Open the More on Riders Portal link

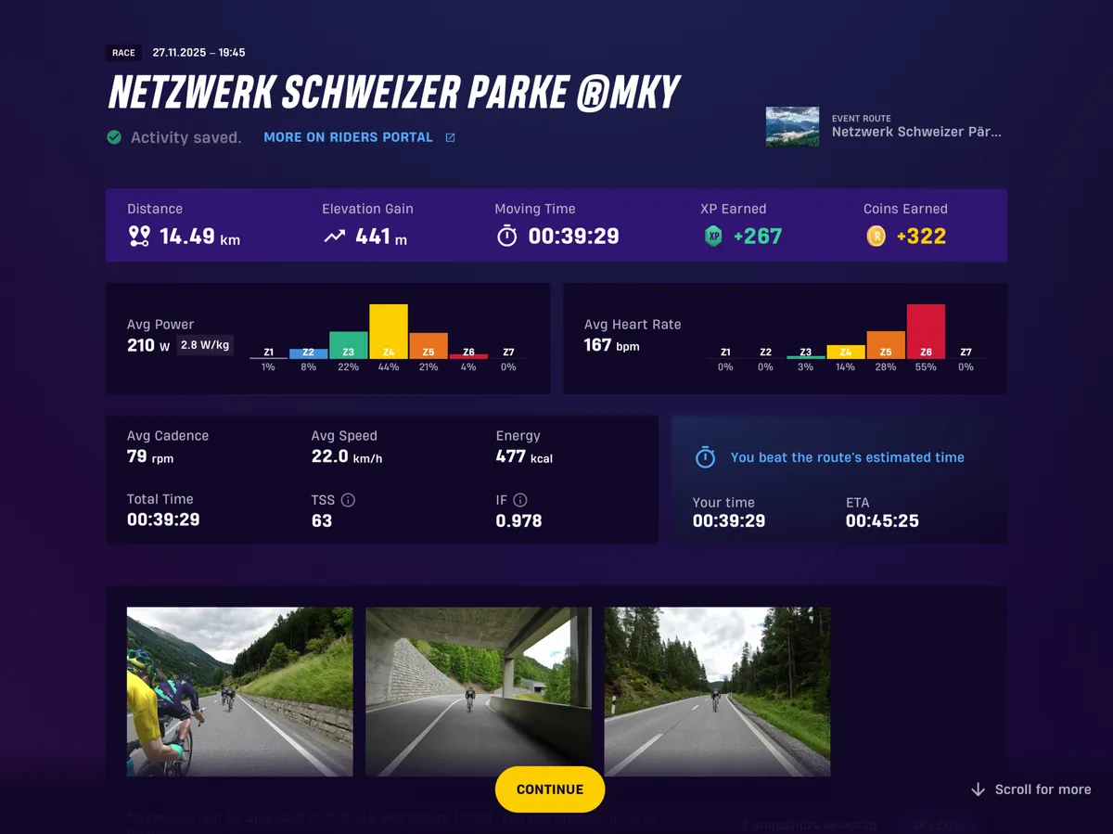click(348, 137)
